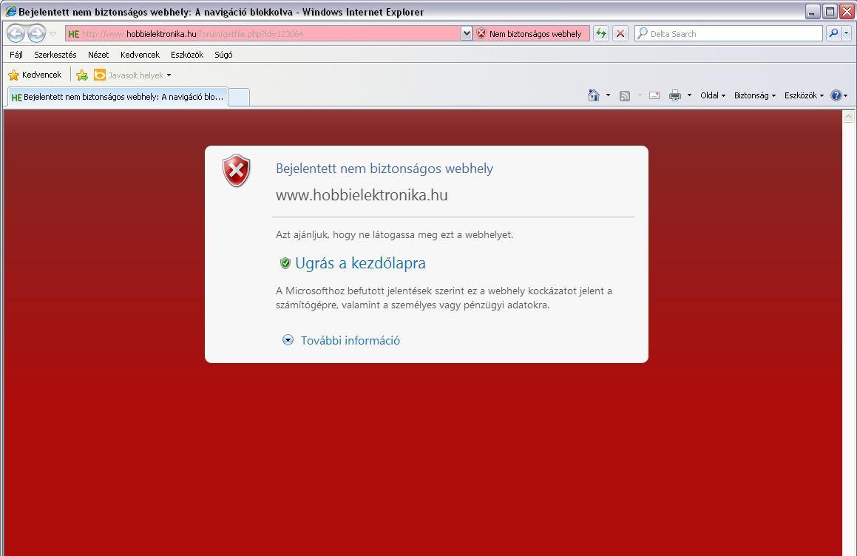This screenshot has width=857, height=556.
Task: Click Add to favorites bar star icon
Action: pos(82,75)
